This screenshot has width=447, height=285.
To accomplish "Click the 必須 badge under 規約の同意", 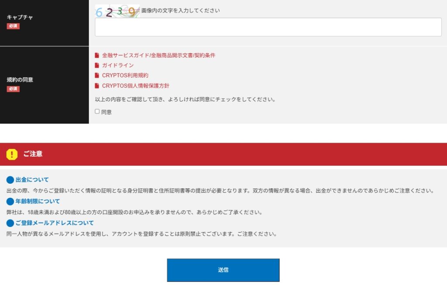I will [x=13, y=89].
